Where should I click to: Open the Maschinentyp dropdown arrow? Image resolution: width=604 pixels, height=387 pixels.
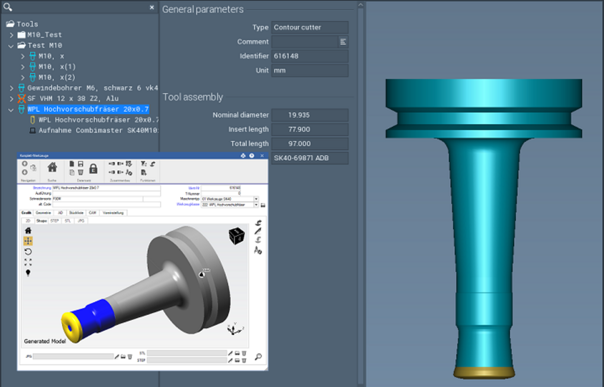[256, 199]
